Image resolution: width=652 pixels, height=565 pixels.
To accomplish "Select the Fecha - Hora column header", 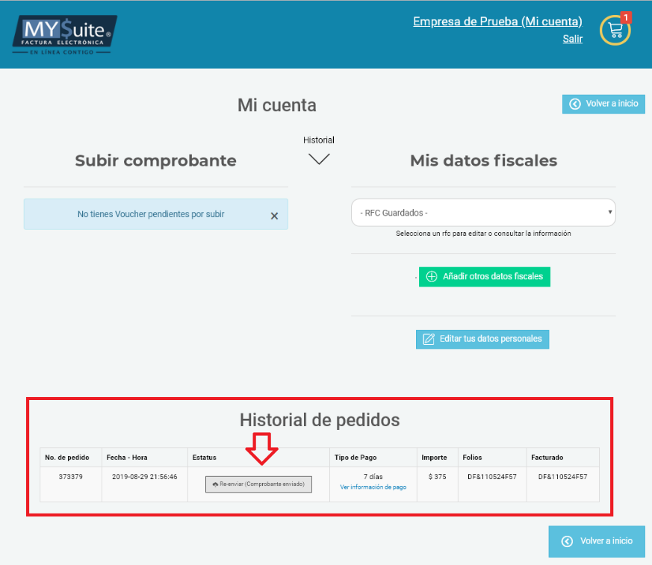I will 126,458.
